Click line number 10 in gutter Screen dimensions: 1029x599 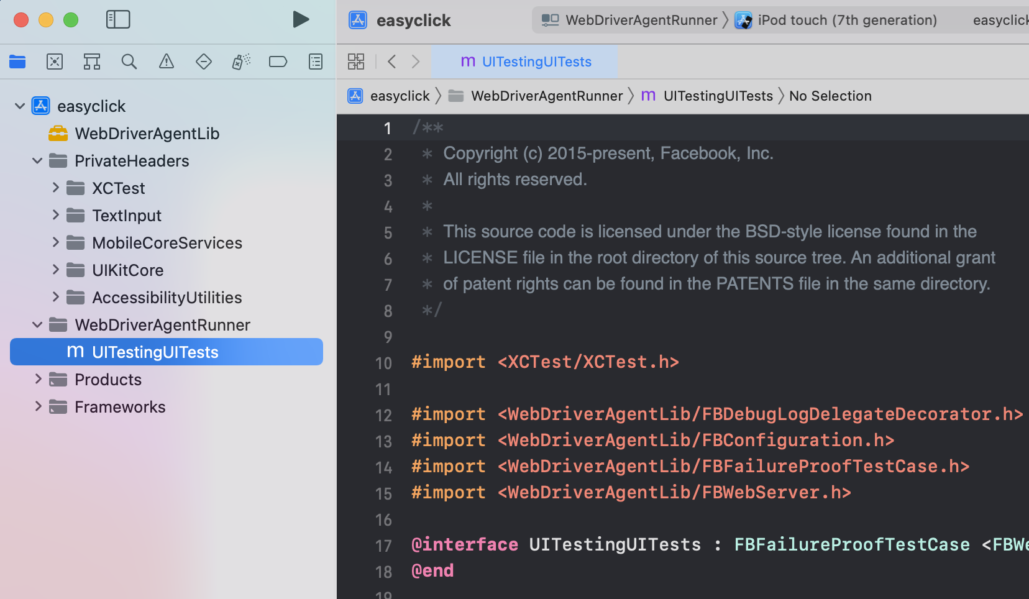pos(383,363)
